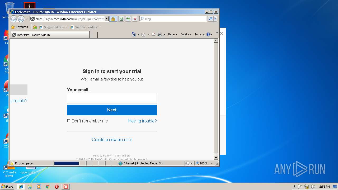Click the Home icon in command bar
Image resolution: width=338 pixels, height=190 pixels.
click(134, 34)
